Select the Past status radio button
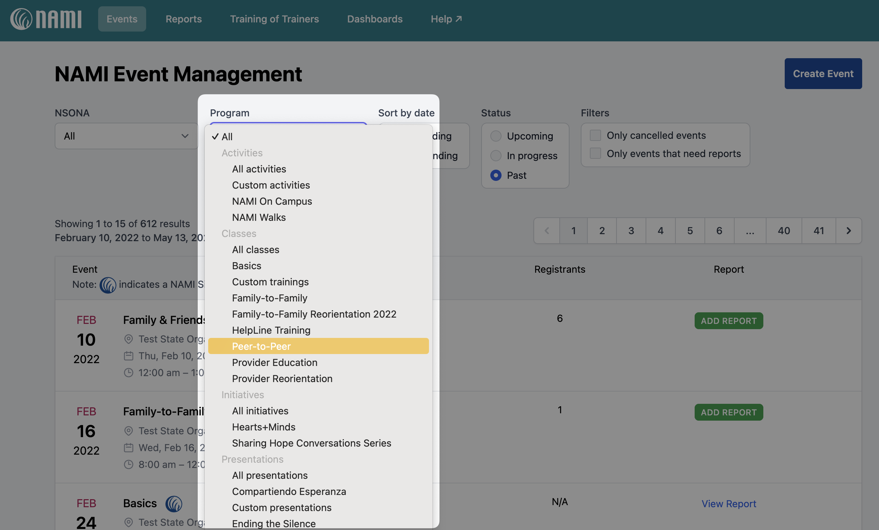 496,175
